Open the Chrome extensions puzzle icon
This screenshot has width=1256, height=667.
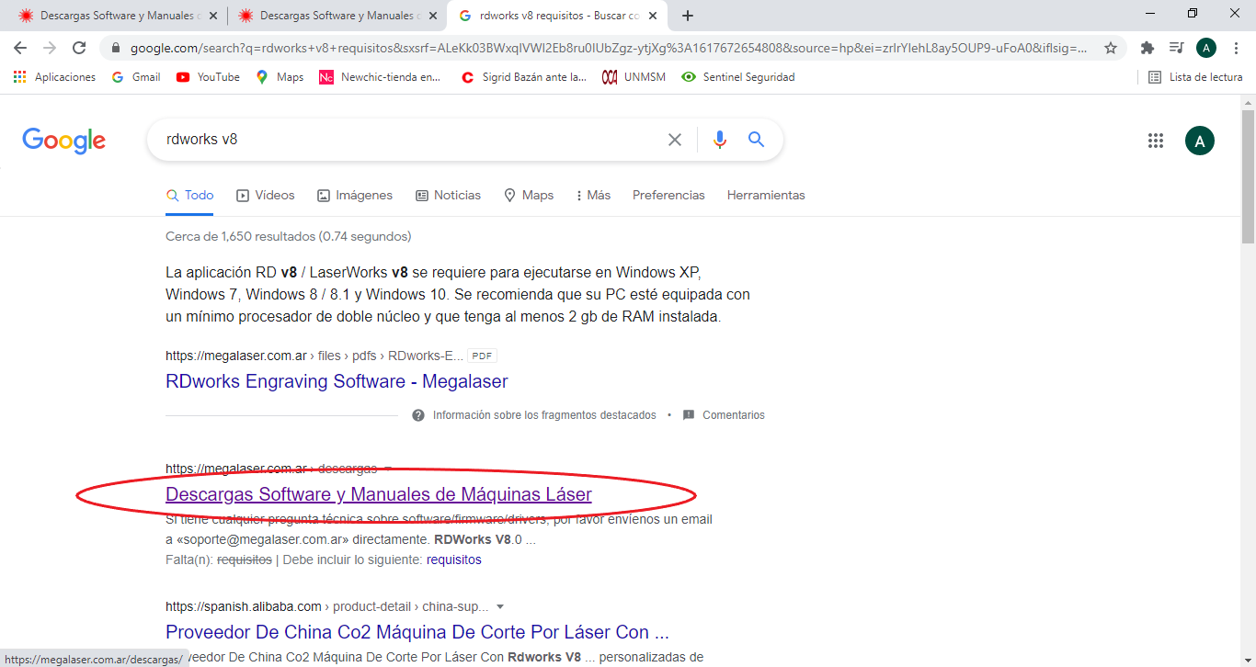(1147, 48)
